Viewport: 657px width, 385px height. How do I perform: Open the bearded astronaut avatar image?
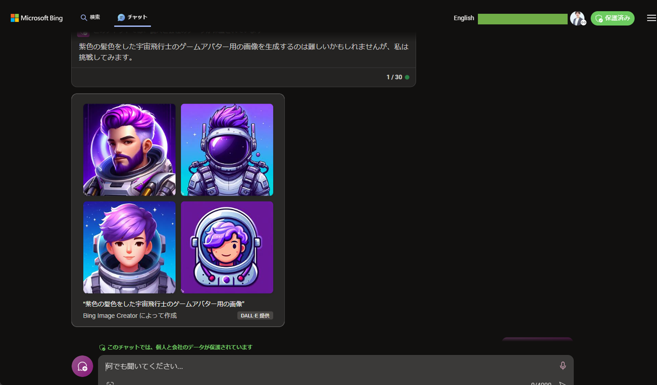coord(129,150)
